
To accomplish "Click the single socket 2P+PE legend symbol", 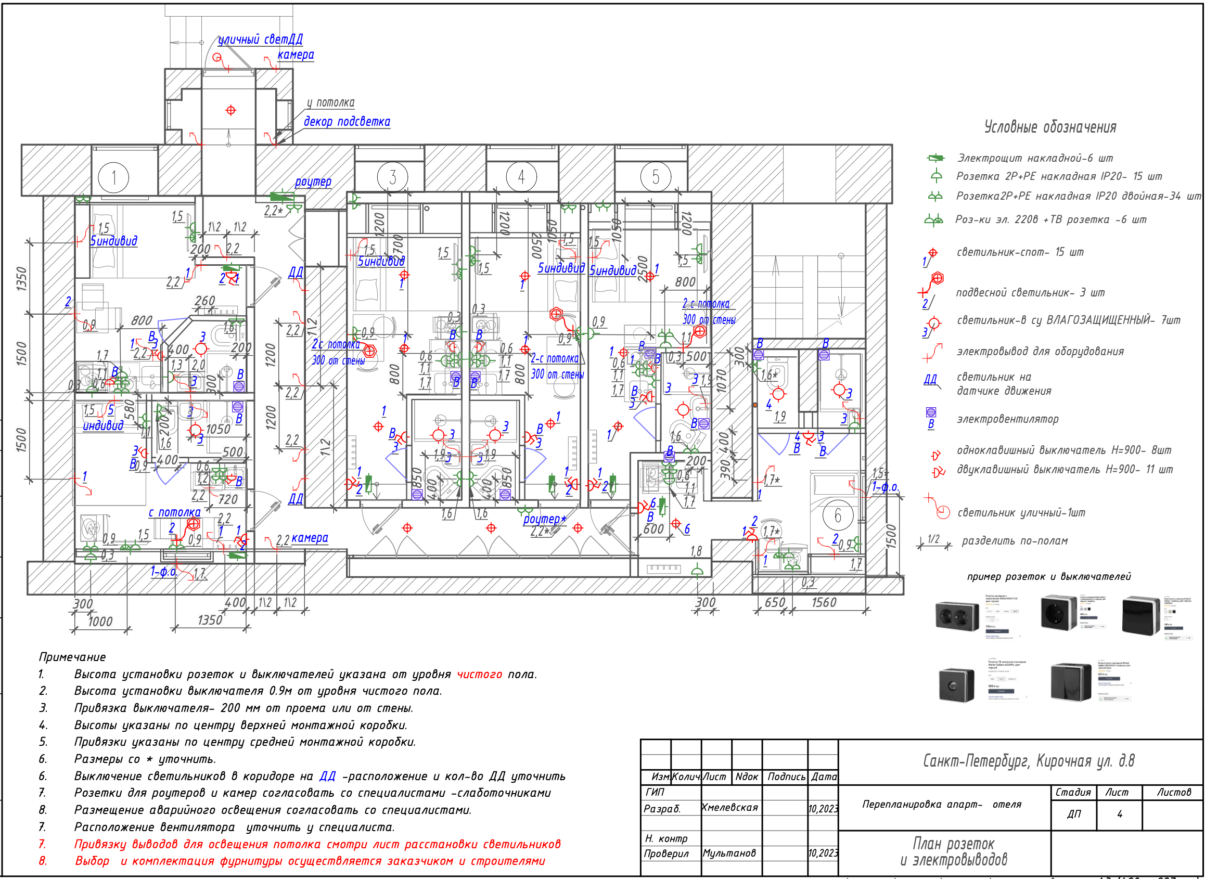I will 935,176.
